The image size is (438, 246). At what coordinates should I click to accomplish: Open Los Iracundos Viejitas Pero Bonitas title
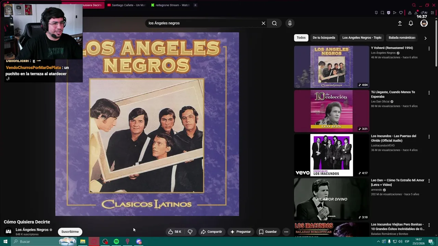click(398, 227)
